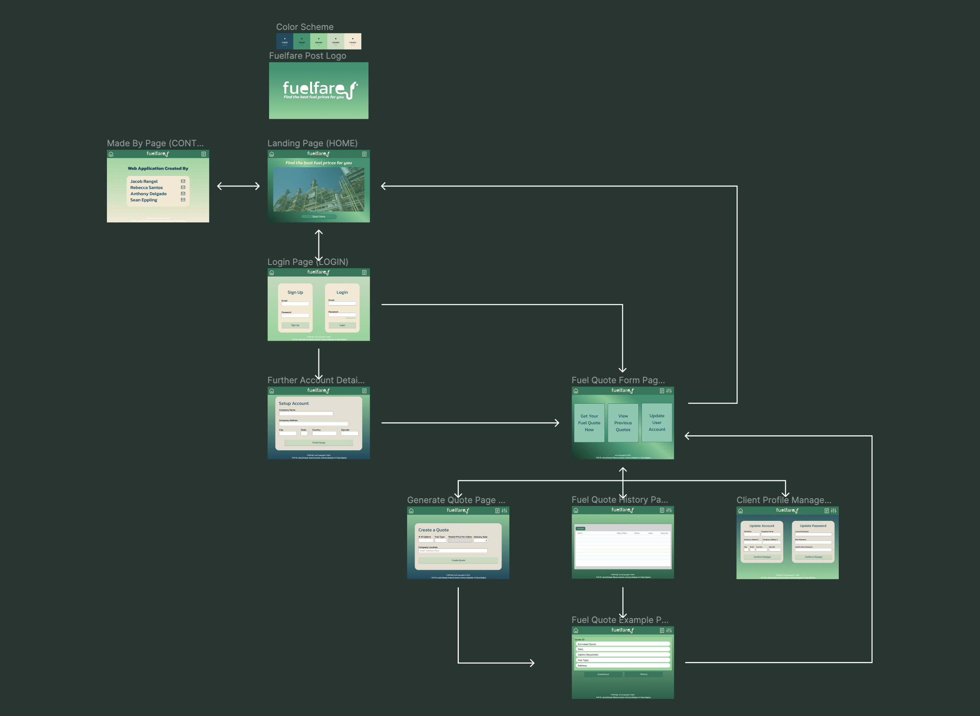This screenshot has width=980, height=716.
Task: Click settings sliders icon on Fuel Quote Form page
Action: [669, 391]
